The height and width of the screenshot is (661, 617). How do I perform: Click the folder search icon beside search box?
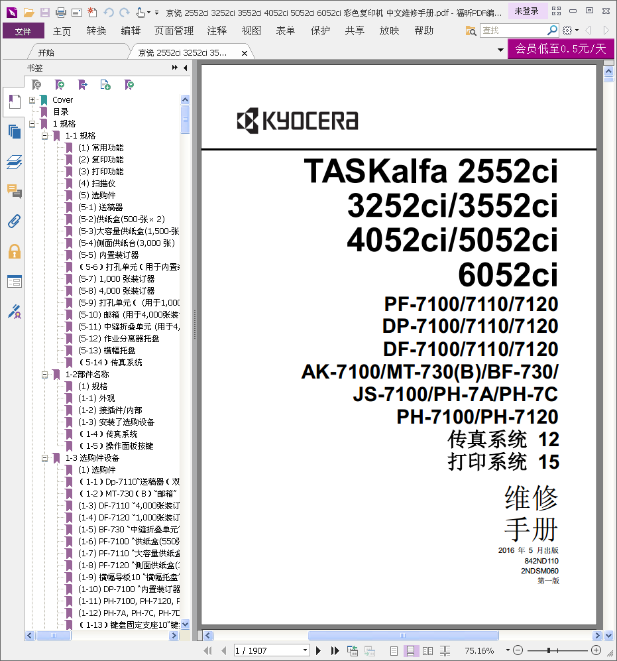click(471, 30)
